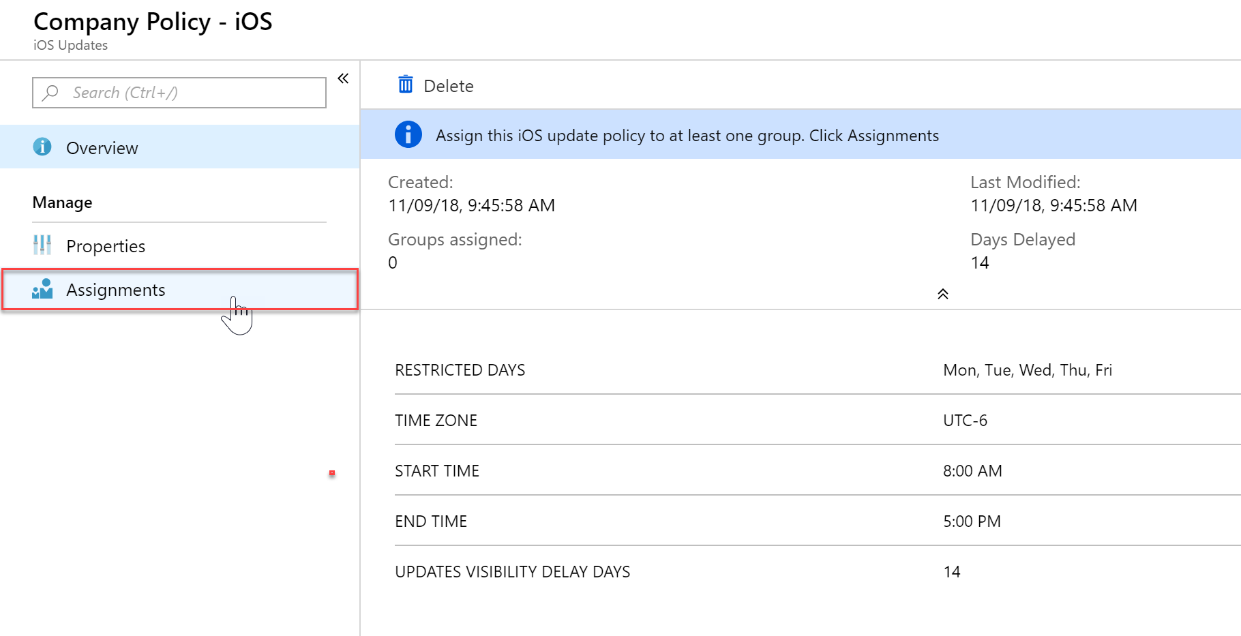The image size is (1241, 636).
Task: Select the TIME ZONE row
Action: pyautogui.click(x=818, y=420)
